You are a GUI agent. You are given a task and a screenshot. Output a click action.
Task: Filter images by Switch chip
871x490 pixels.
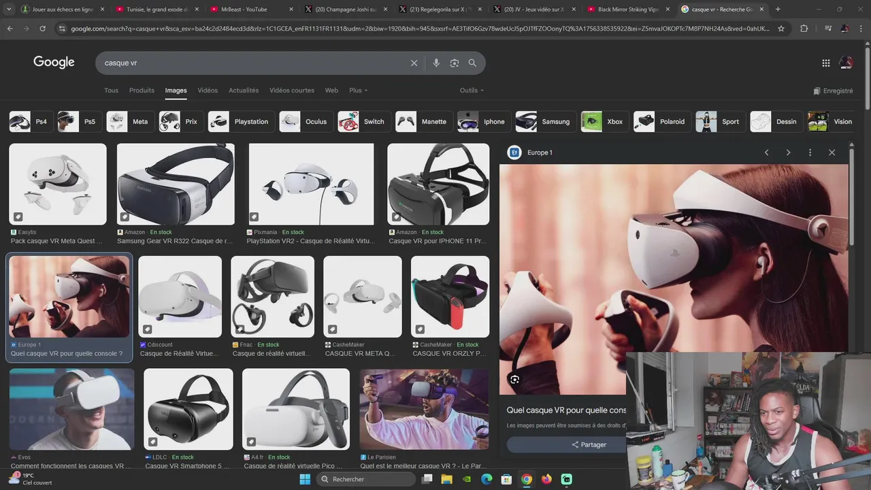(x=364, y=122)
